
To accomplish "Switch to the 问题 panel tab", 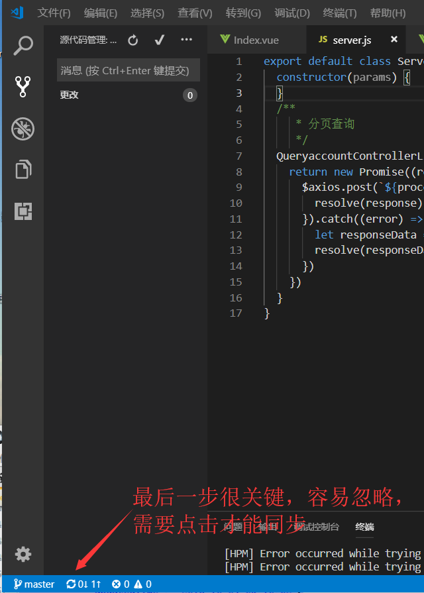I will (x=233, y=527).
